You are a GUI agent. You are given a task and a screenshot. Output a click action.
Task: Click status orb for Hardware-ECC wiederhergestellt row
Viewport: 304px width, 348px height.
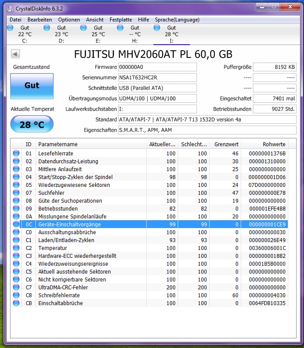16,256
